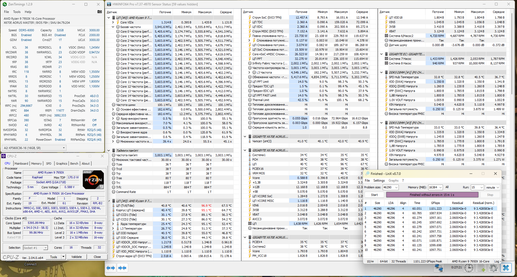The height and width of the screenshot is (277, 517).
Task: Click the HWiNFO collapse columns arrows button
Action: (122, 268)
